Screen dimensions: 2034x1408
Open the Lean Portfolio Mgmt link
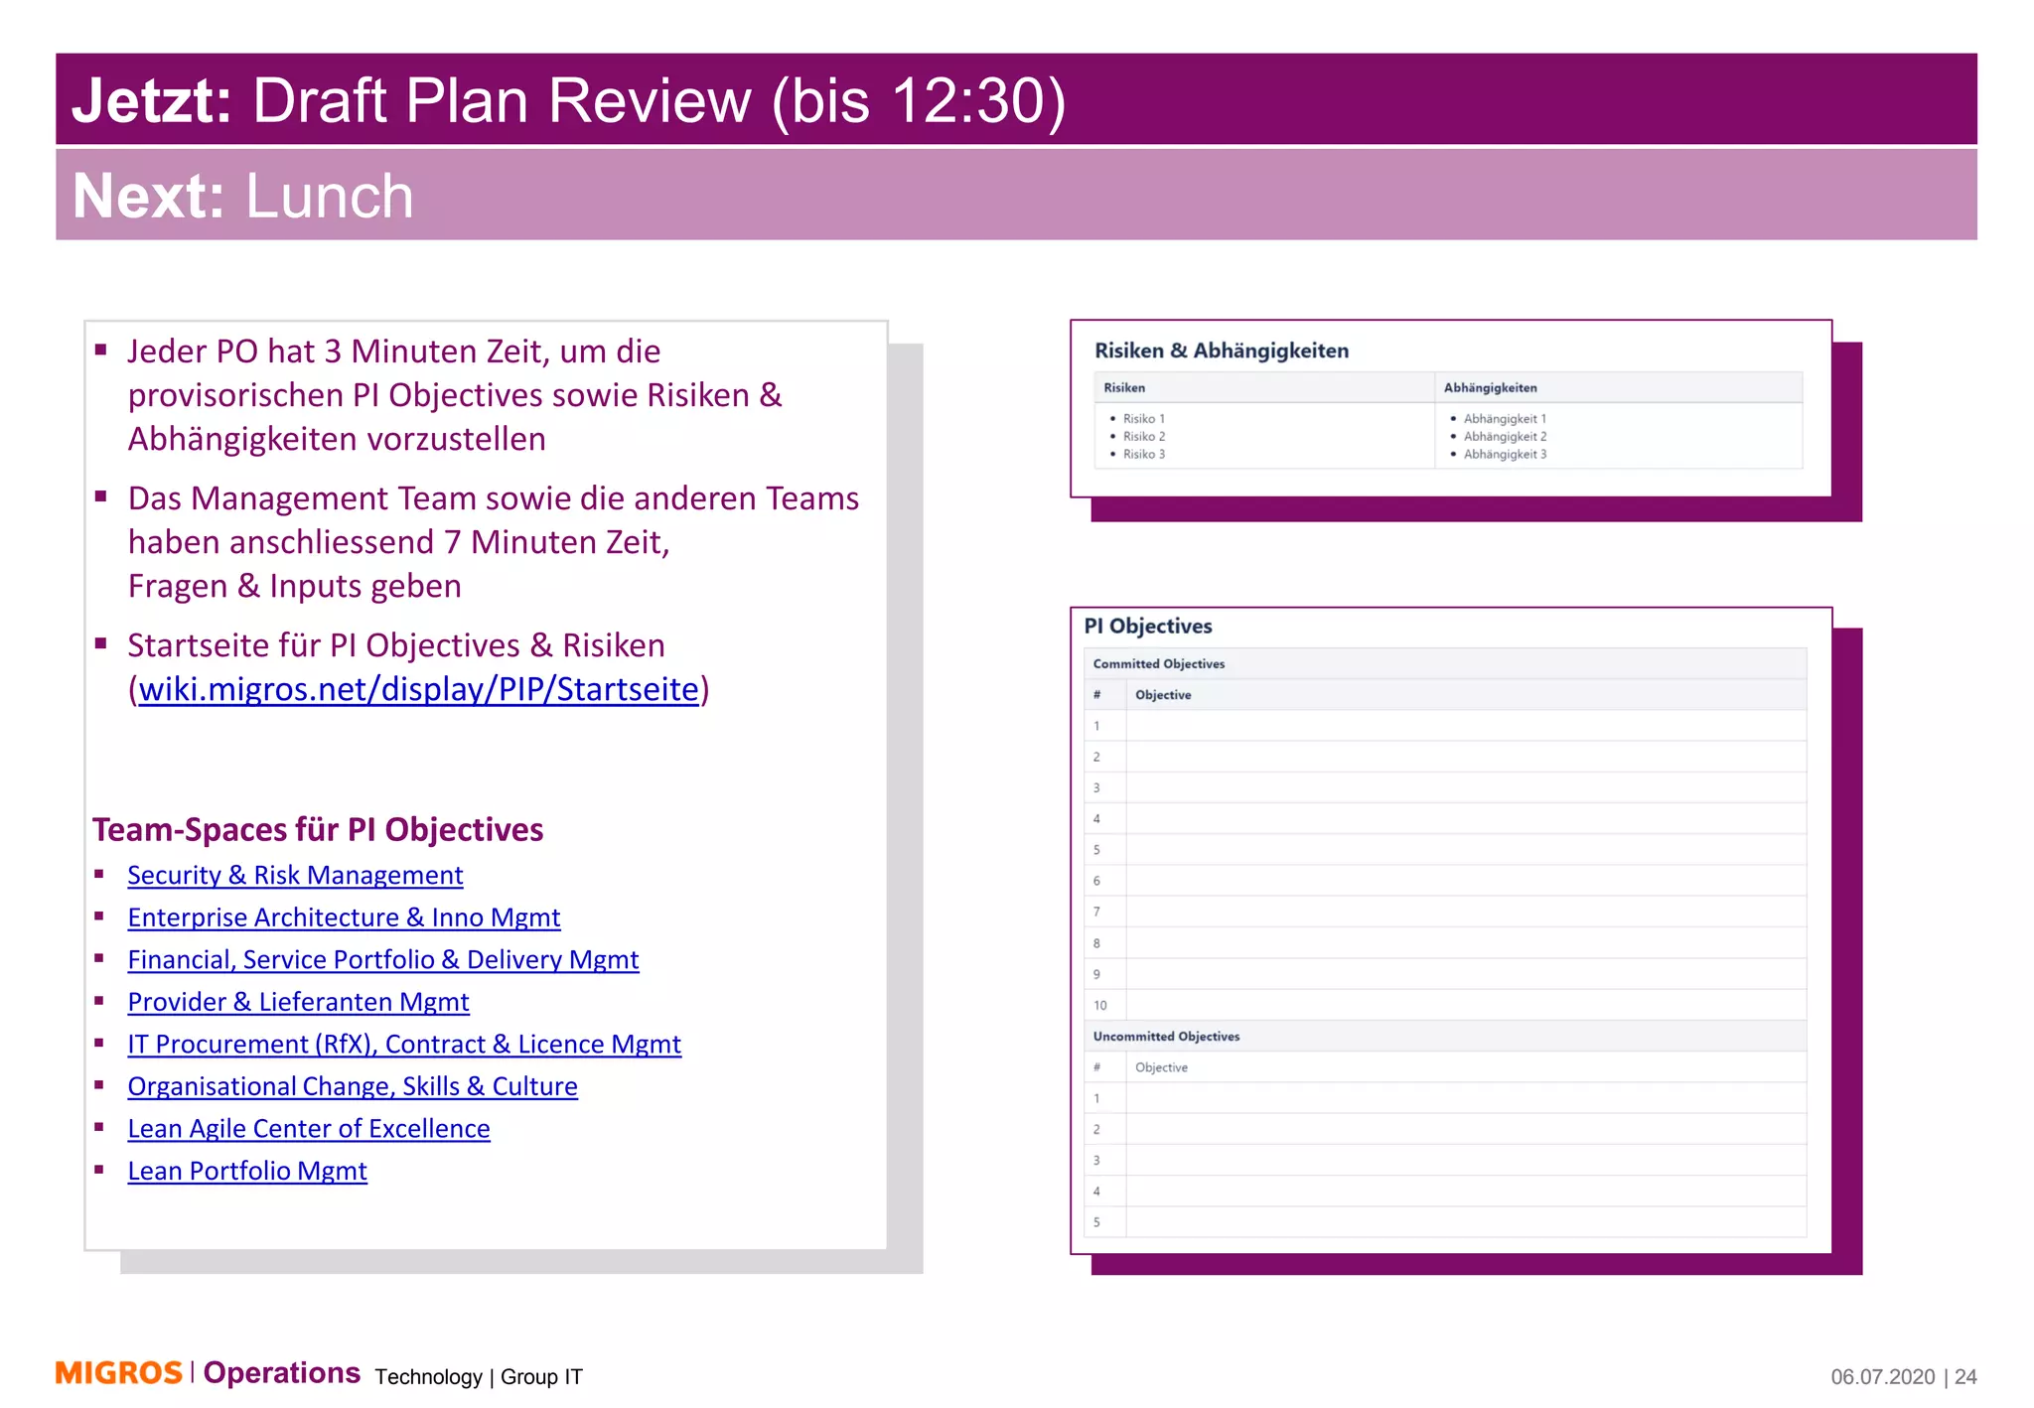click(x=247, y=1171)
